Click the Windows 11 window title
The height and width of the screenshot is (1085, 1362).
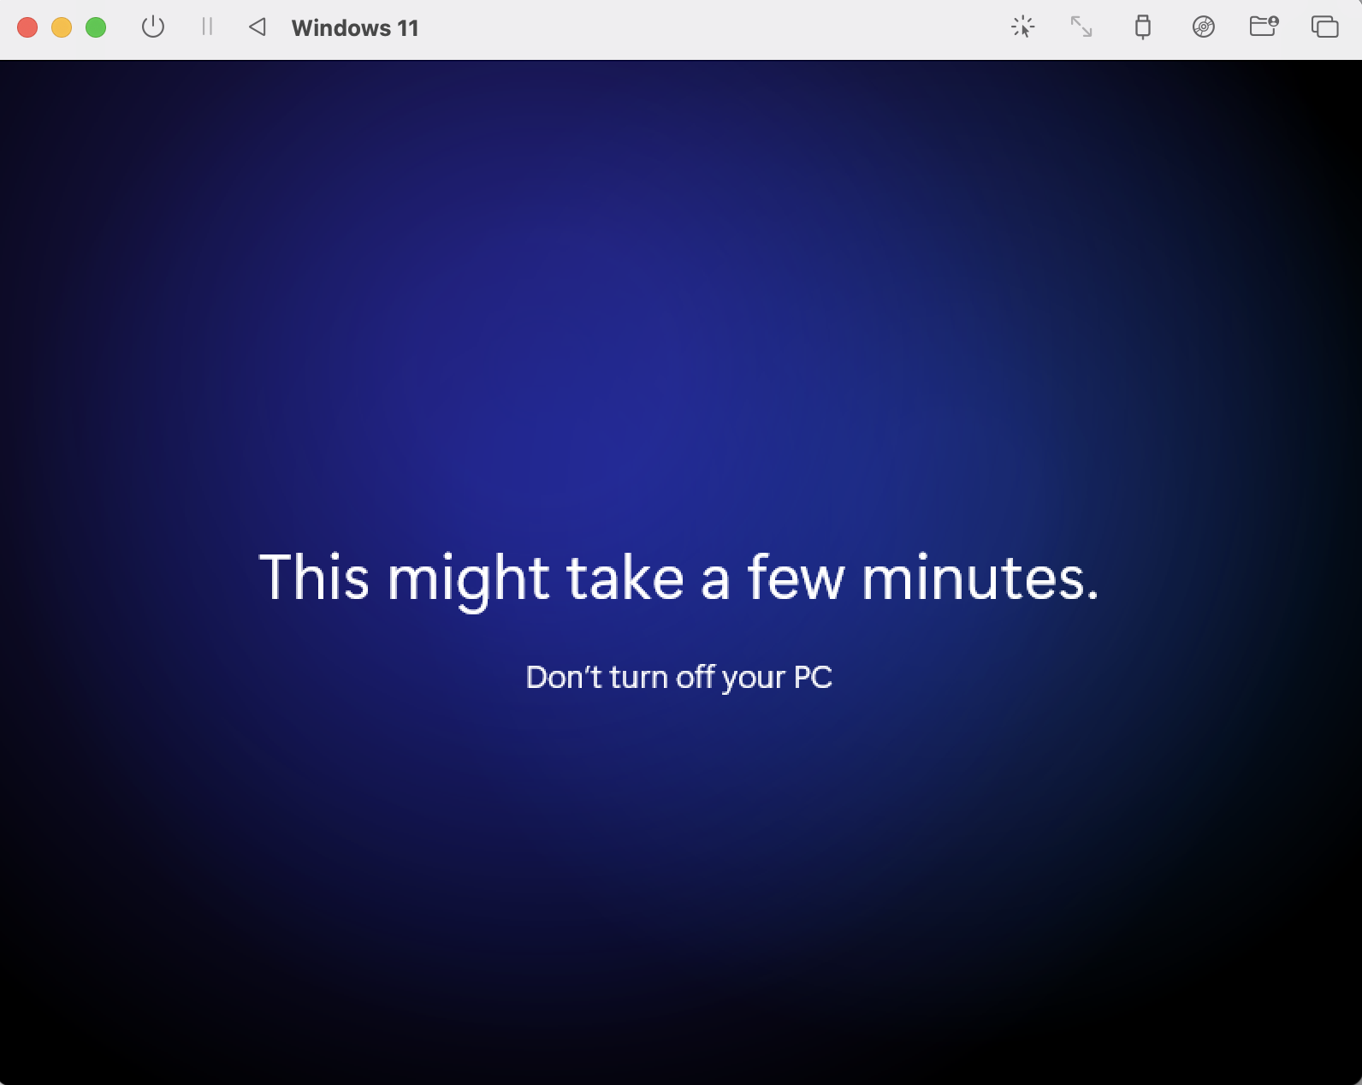coord(355,28)
